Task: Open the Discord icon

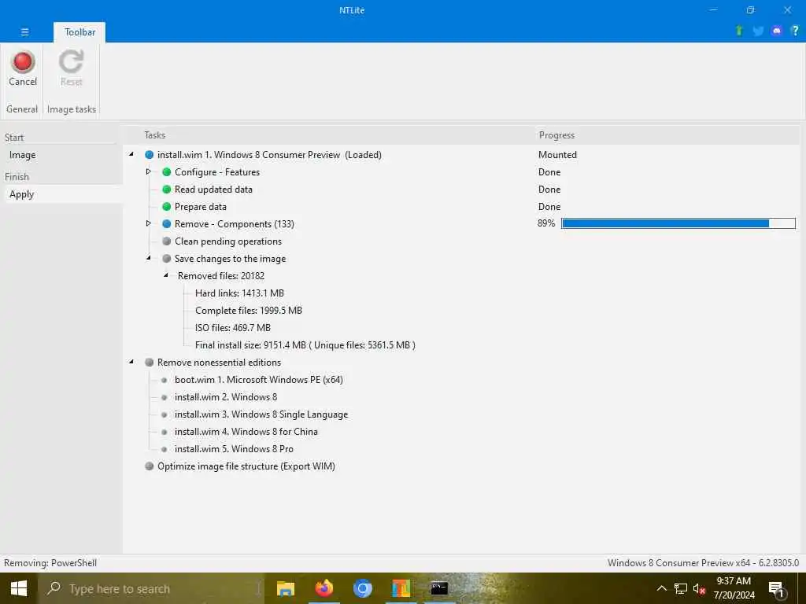Action: tap(777, 31)
